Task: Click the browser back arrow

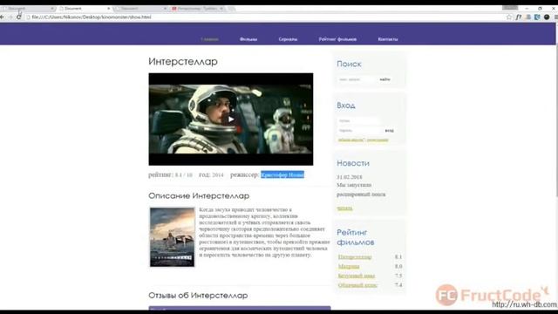Action: (x=2, y=17)
